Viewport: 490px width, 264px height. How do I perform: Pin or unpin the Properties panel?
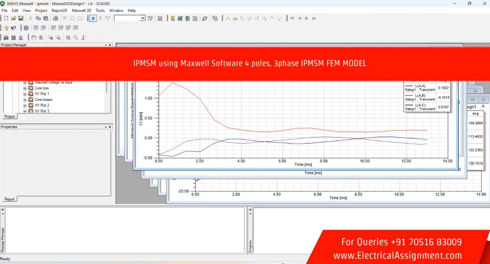coord(106,127)
